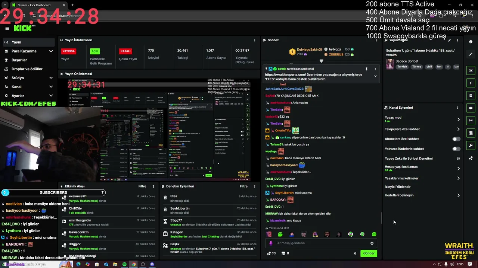Expand the Kanal sidebar section
Screen dimensions: 478x268
pos(51,87)
